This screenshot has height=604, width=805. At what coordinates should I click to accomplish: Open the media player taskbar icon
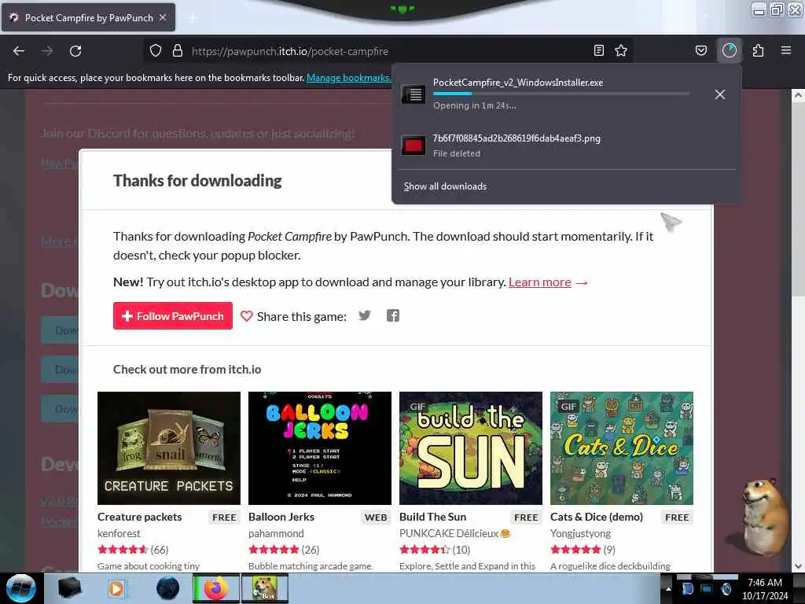coord(116,588)
